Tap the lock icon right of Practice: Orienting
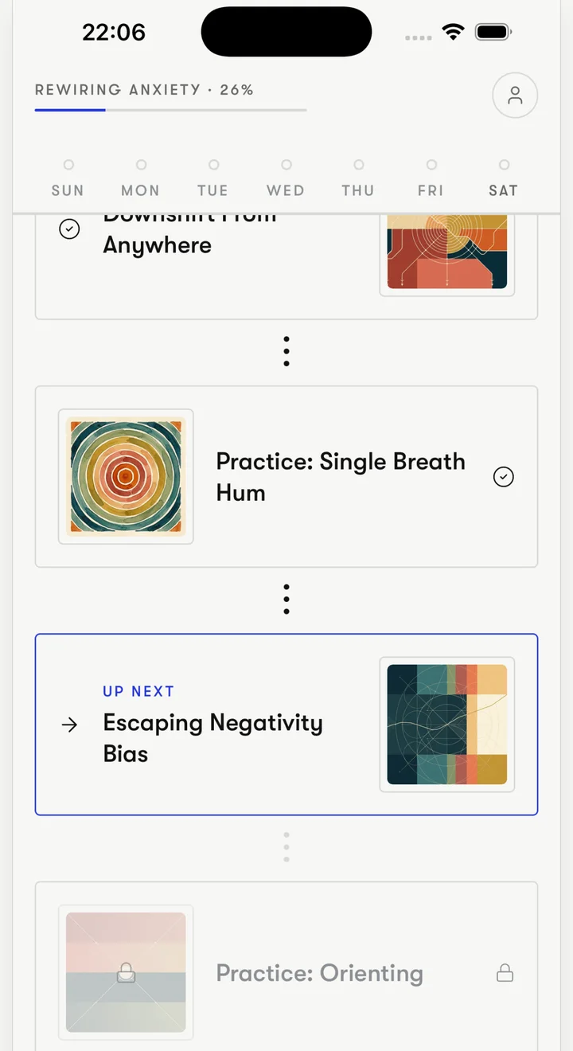Screen dimensions: 573x1051 (505, 973)
